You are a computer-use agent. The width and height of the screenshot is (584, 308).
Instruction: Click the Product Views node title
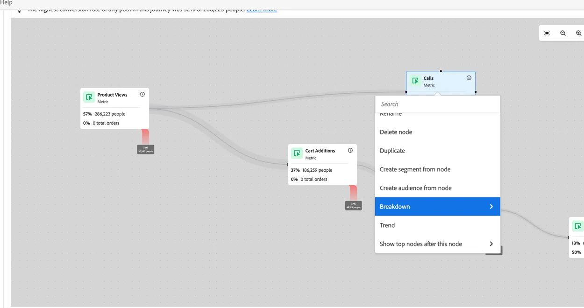tap(112, 95)
